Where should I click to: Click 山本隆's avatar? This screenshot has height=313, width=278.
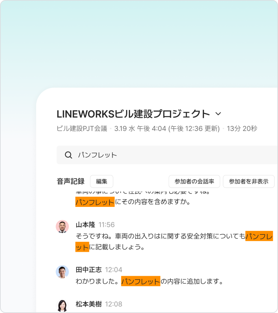click(62, 226)
